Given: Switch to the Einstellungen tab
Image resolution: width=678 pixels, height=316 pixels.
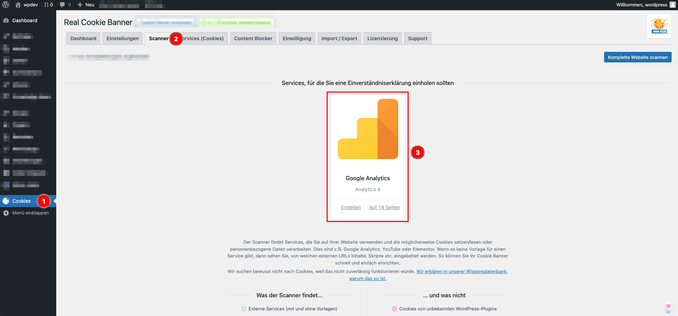Looking at the screenshot, I should click(122, 38).
